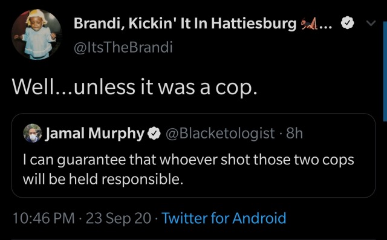Click the blue scrollbar on right edge
The height and width of the screenshot is (240, 387).
tap(385, 71)
